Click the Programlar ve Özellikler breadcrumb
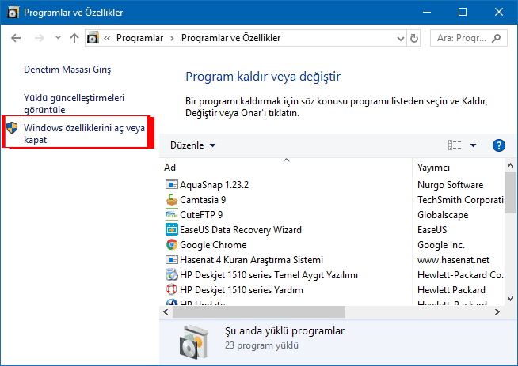This screenshot has height=366, width=518. (x=230, y=38)
